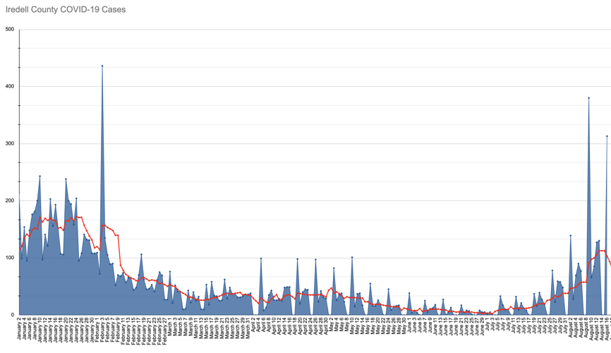Click the 200 value on the vertical axis
This screenshot has width=611, height=353.
(9, 201)
